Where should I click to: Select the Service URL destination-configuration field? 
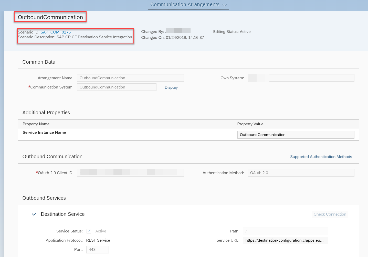285,240
